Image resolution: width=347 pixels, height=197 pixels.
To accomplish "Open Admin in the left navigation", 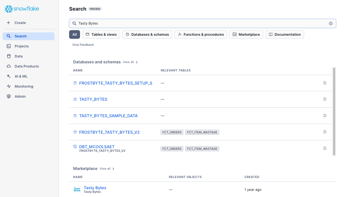I will click(20, 97).
